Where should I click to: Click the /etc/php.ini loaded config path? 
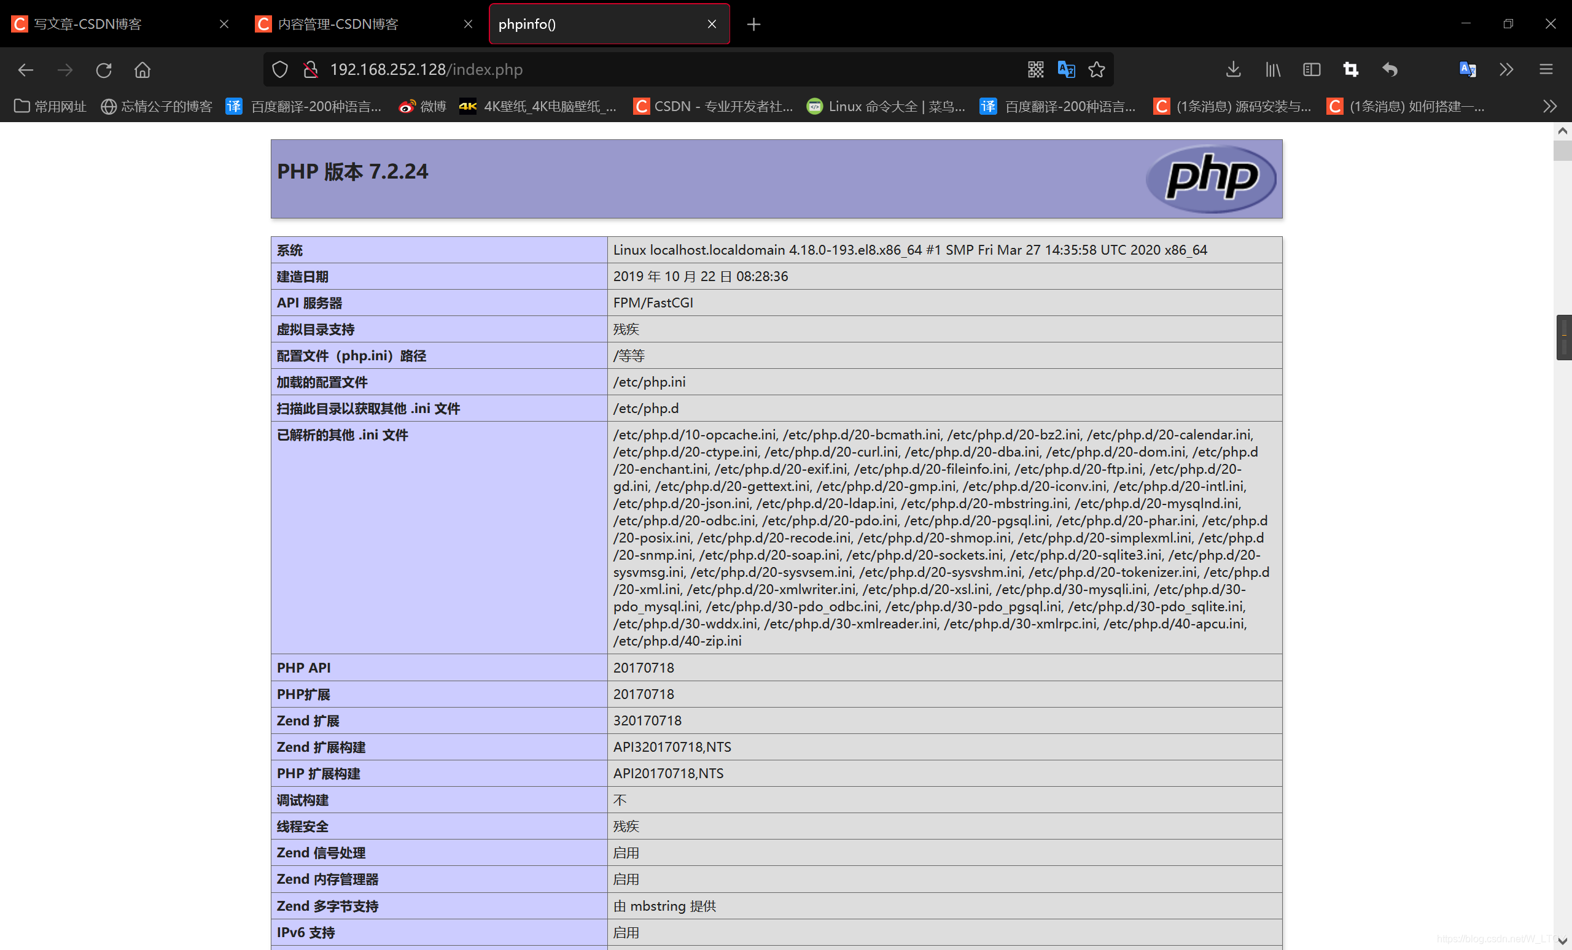point(650,382)
